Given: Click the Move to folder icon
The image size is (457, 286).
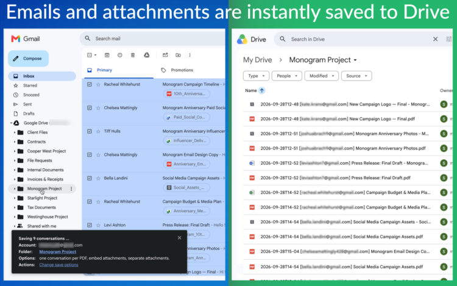Looking at the screenshot, I should pos(178,55).
